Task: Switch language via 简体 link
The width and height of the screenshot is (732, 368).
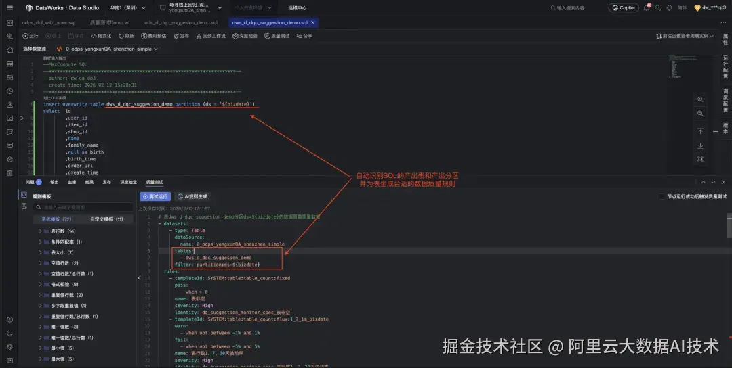Action: (682, 8)
